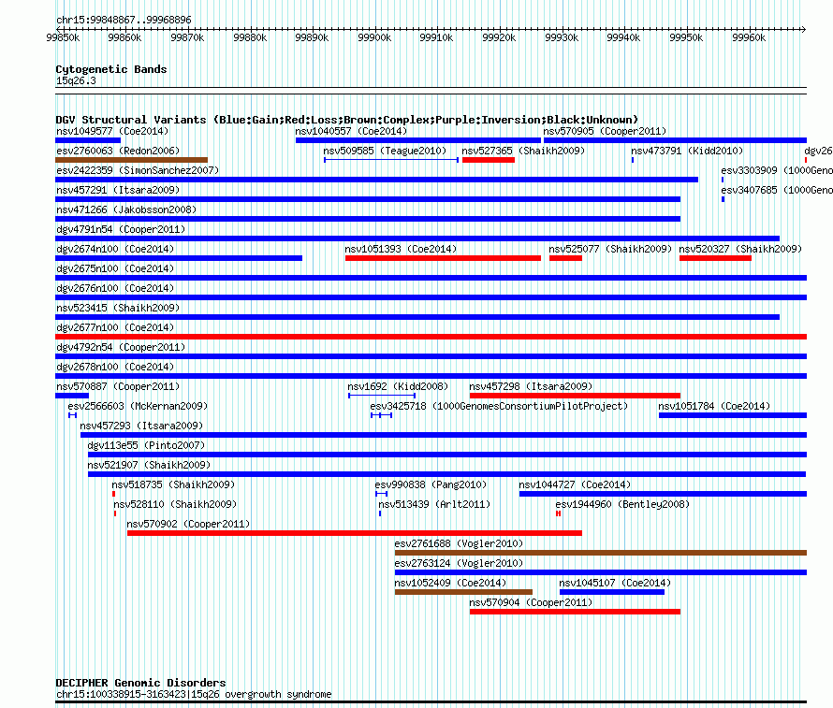
Task: Click the nsv457298 (Itsara2009) red bar
Action: click(575, 396)
